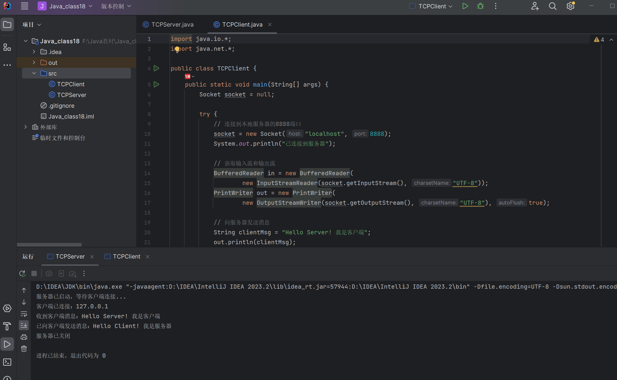This screenshot has height=380, width=617.
Task: Open TCPServer class in project tree
Action: [x=71, y=95]
